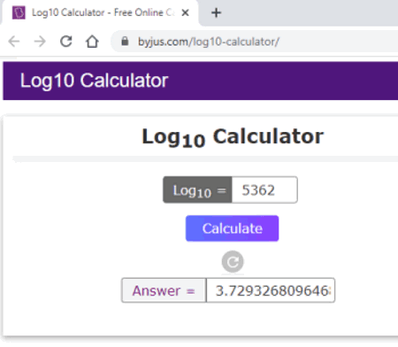The height and width of the screenshot is (347, 398).
Task: Focus the number input containing 5362
Action: [x=264, y=189]
